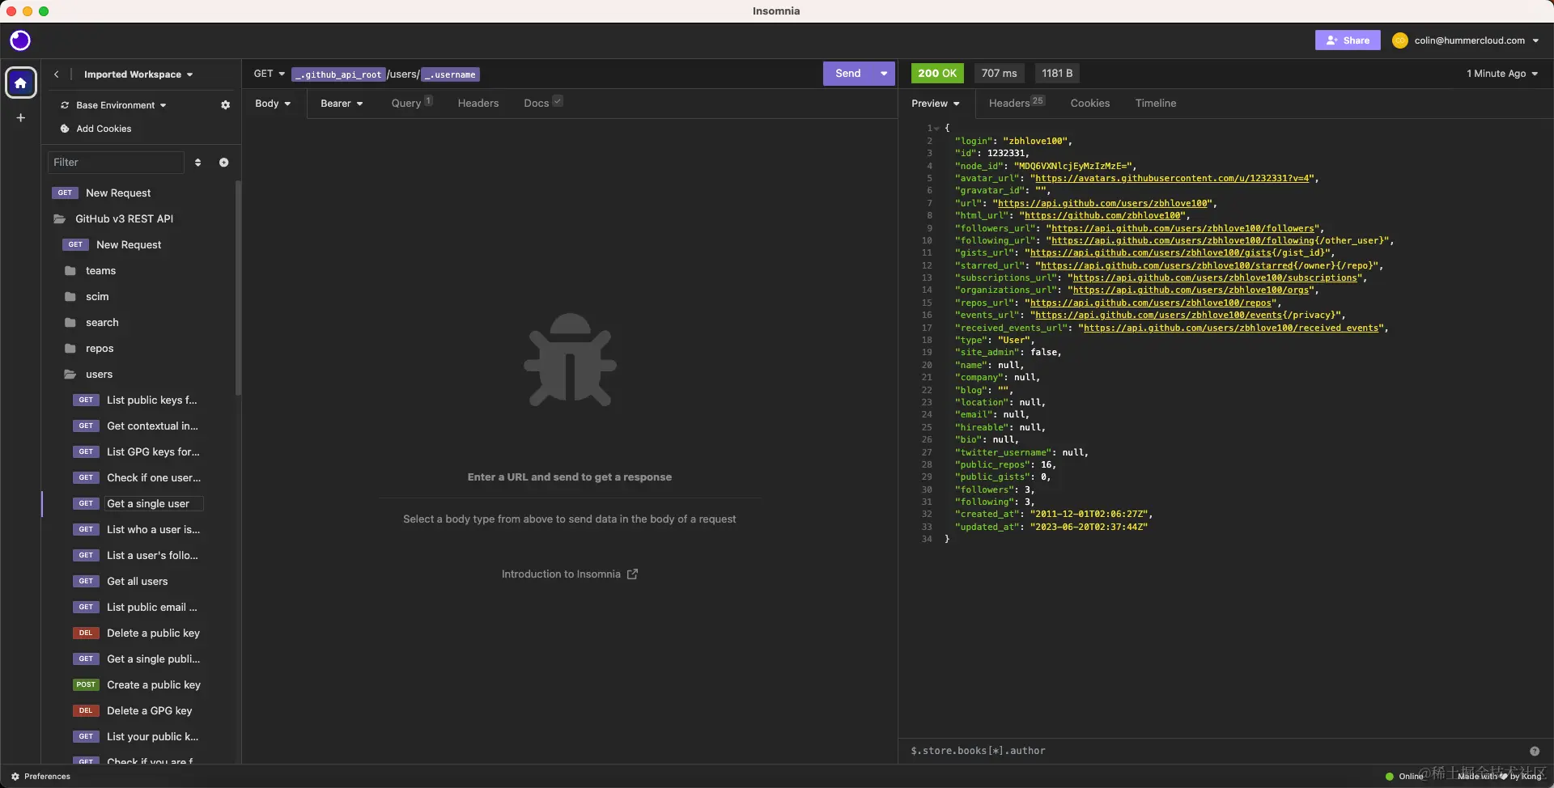1554x788 pixels.
Task: Open the GitHub v3 REST API folder icon
Action: 59,219
